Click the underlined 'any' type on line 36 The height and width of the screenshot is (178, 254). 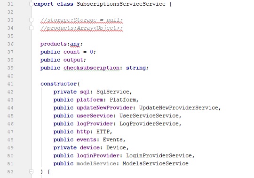point(75,44)
